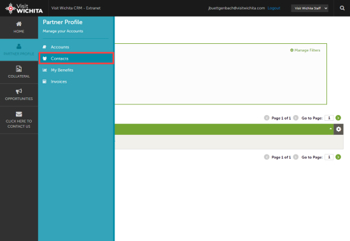Screen dimensions: 350x241
Task: Open My Benefits menu entry
Action: (x=62, y=70)
